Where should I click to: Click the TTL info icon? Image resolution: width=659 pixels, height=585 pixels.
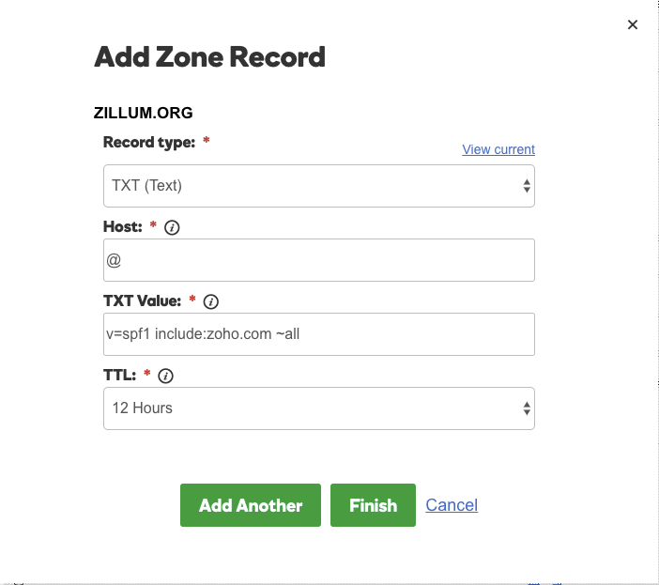coord(166,376)
